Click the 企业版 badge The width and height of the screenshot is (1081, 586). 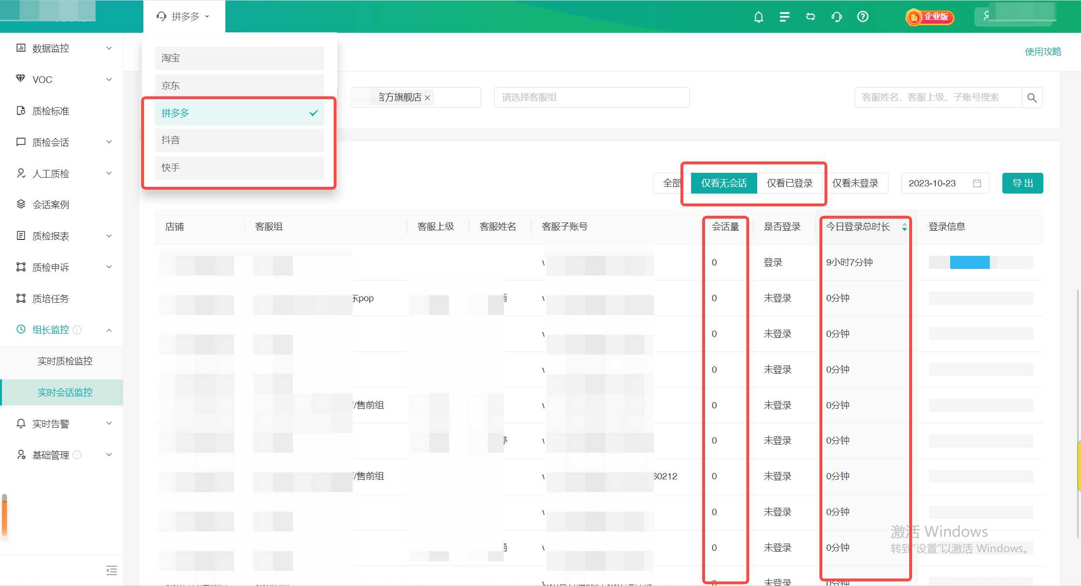click(x=929, y=17)
